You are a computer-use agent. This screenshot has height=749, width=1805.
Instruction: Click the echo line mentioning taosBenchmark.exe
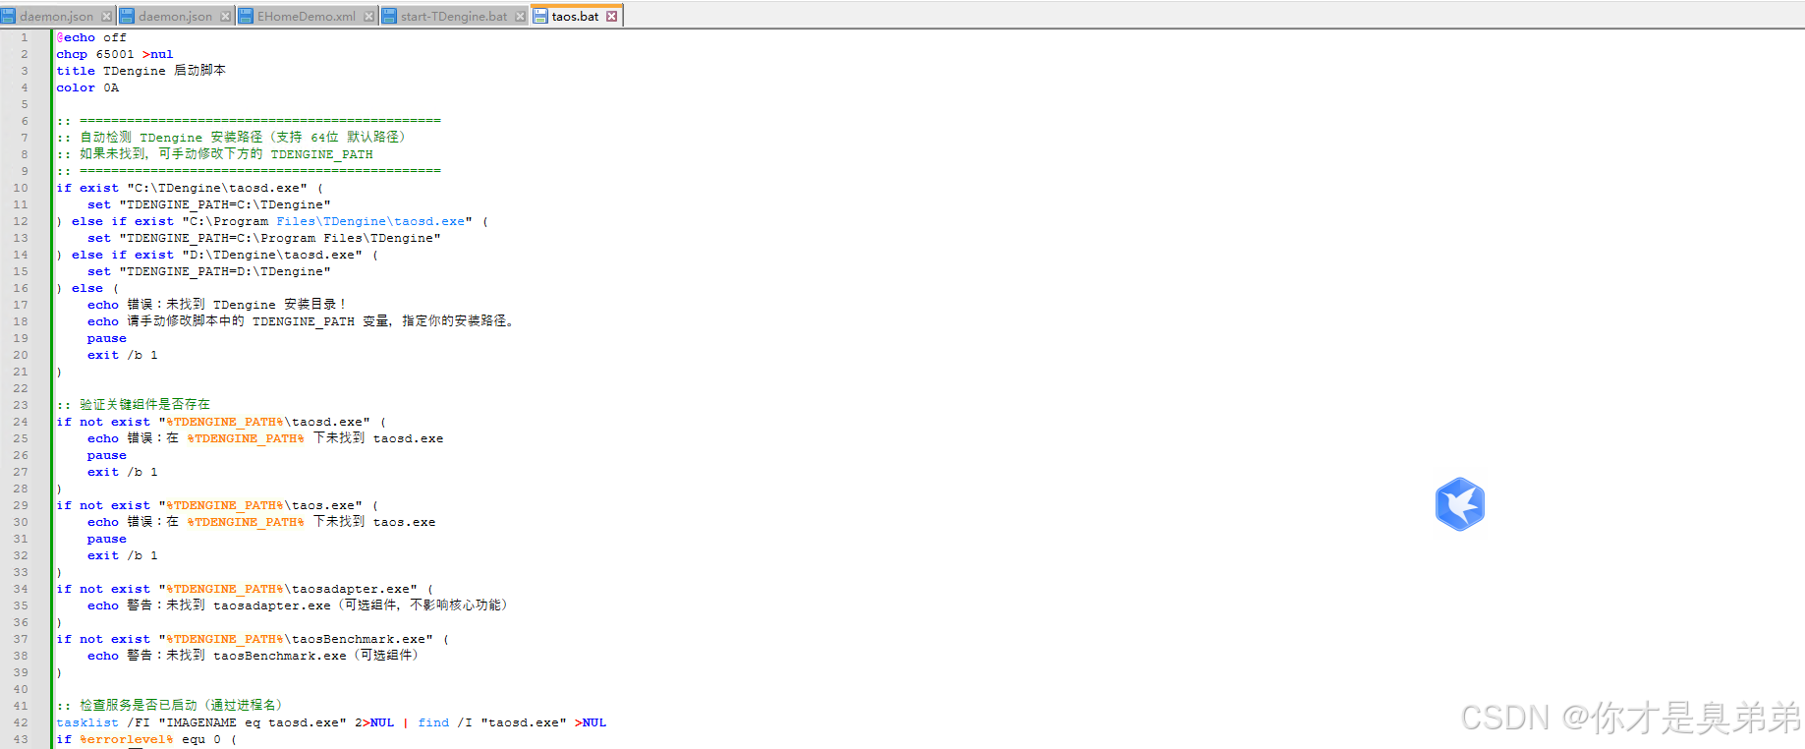click(254, 656)
